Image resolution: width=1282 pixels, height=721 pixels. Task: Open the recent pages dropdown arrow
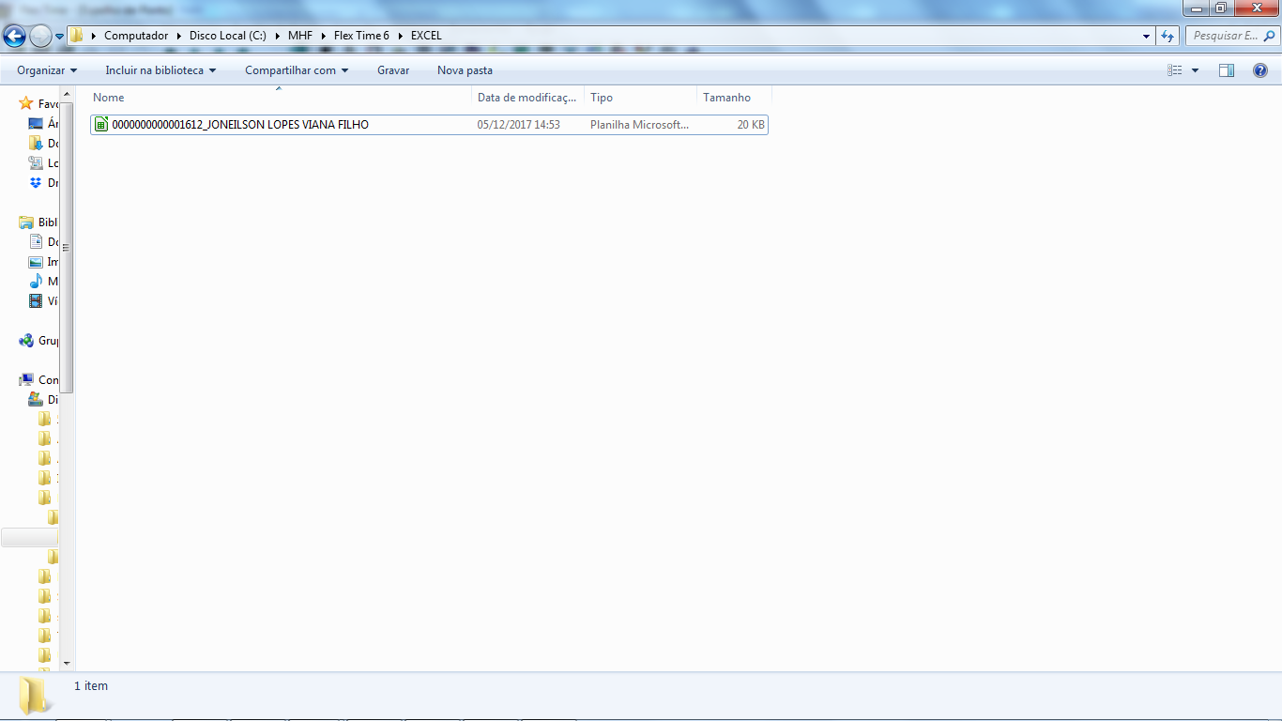59,37
